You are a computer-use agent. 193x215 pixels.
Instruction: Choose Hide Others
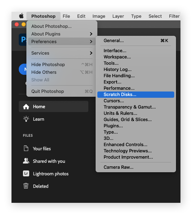62,72
